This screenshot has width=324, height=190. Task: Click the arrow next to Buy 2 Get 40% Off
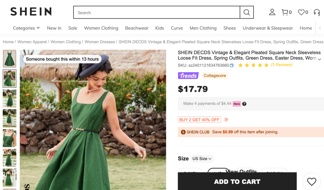pos(226,120)
